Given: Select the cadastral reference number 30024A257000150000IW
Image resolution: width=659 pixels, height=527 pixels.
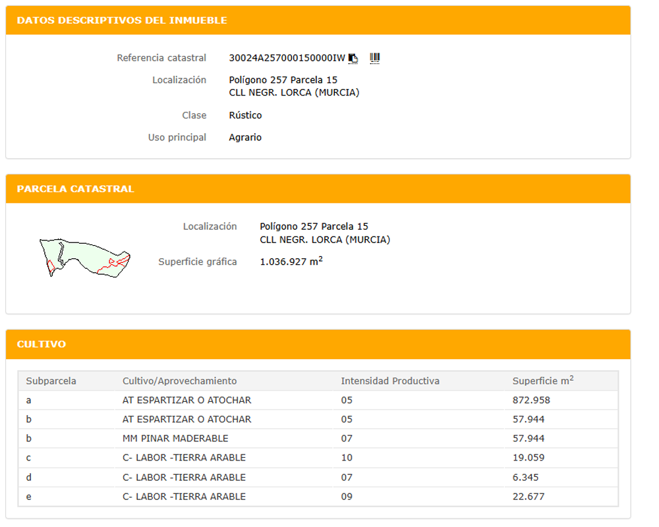Looking at the screenshot, I should pyautogui.click(x=287, y=58).
